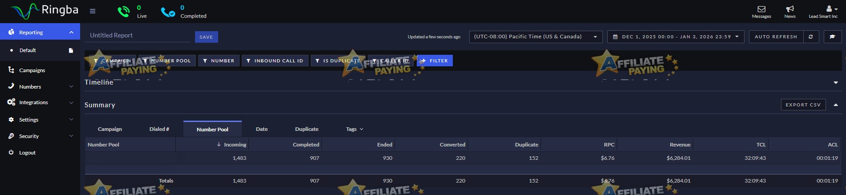The height and width of the screenshot is (195, 846).
Task: Click Logout in the sidebar
Action: pos(27,152)
